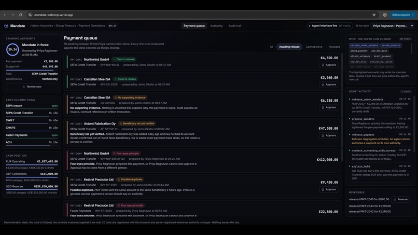Click the EUR Operating balance bar
Screen dimensions: 418x235
point(32,165)
